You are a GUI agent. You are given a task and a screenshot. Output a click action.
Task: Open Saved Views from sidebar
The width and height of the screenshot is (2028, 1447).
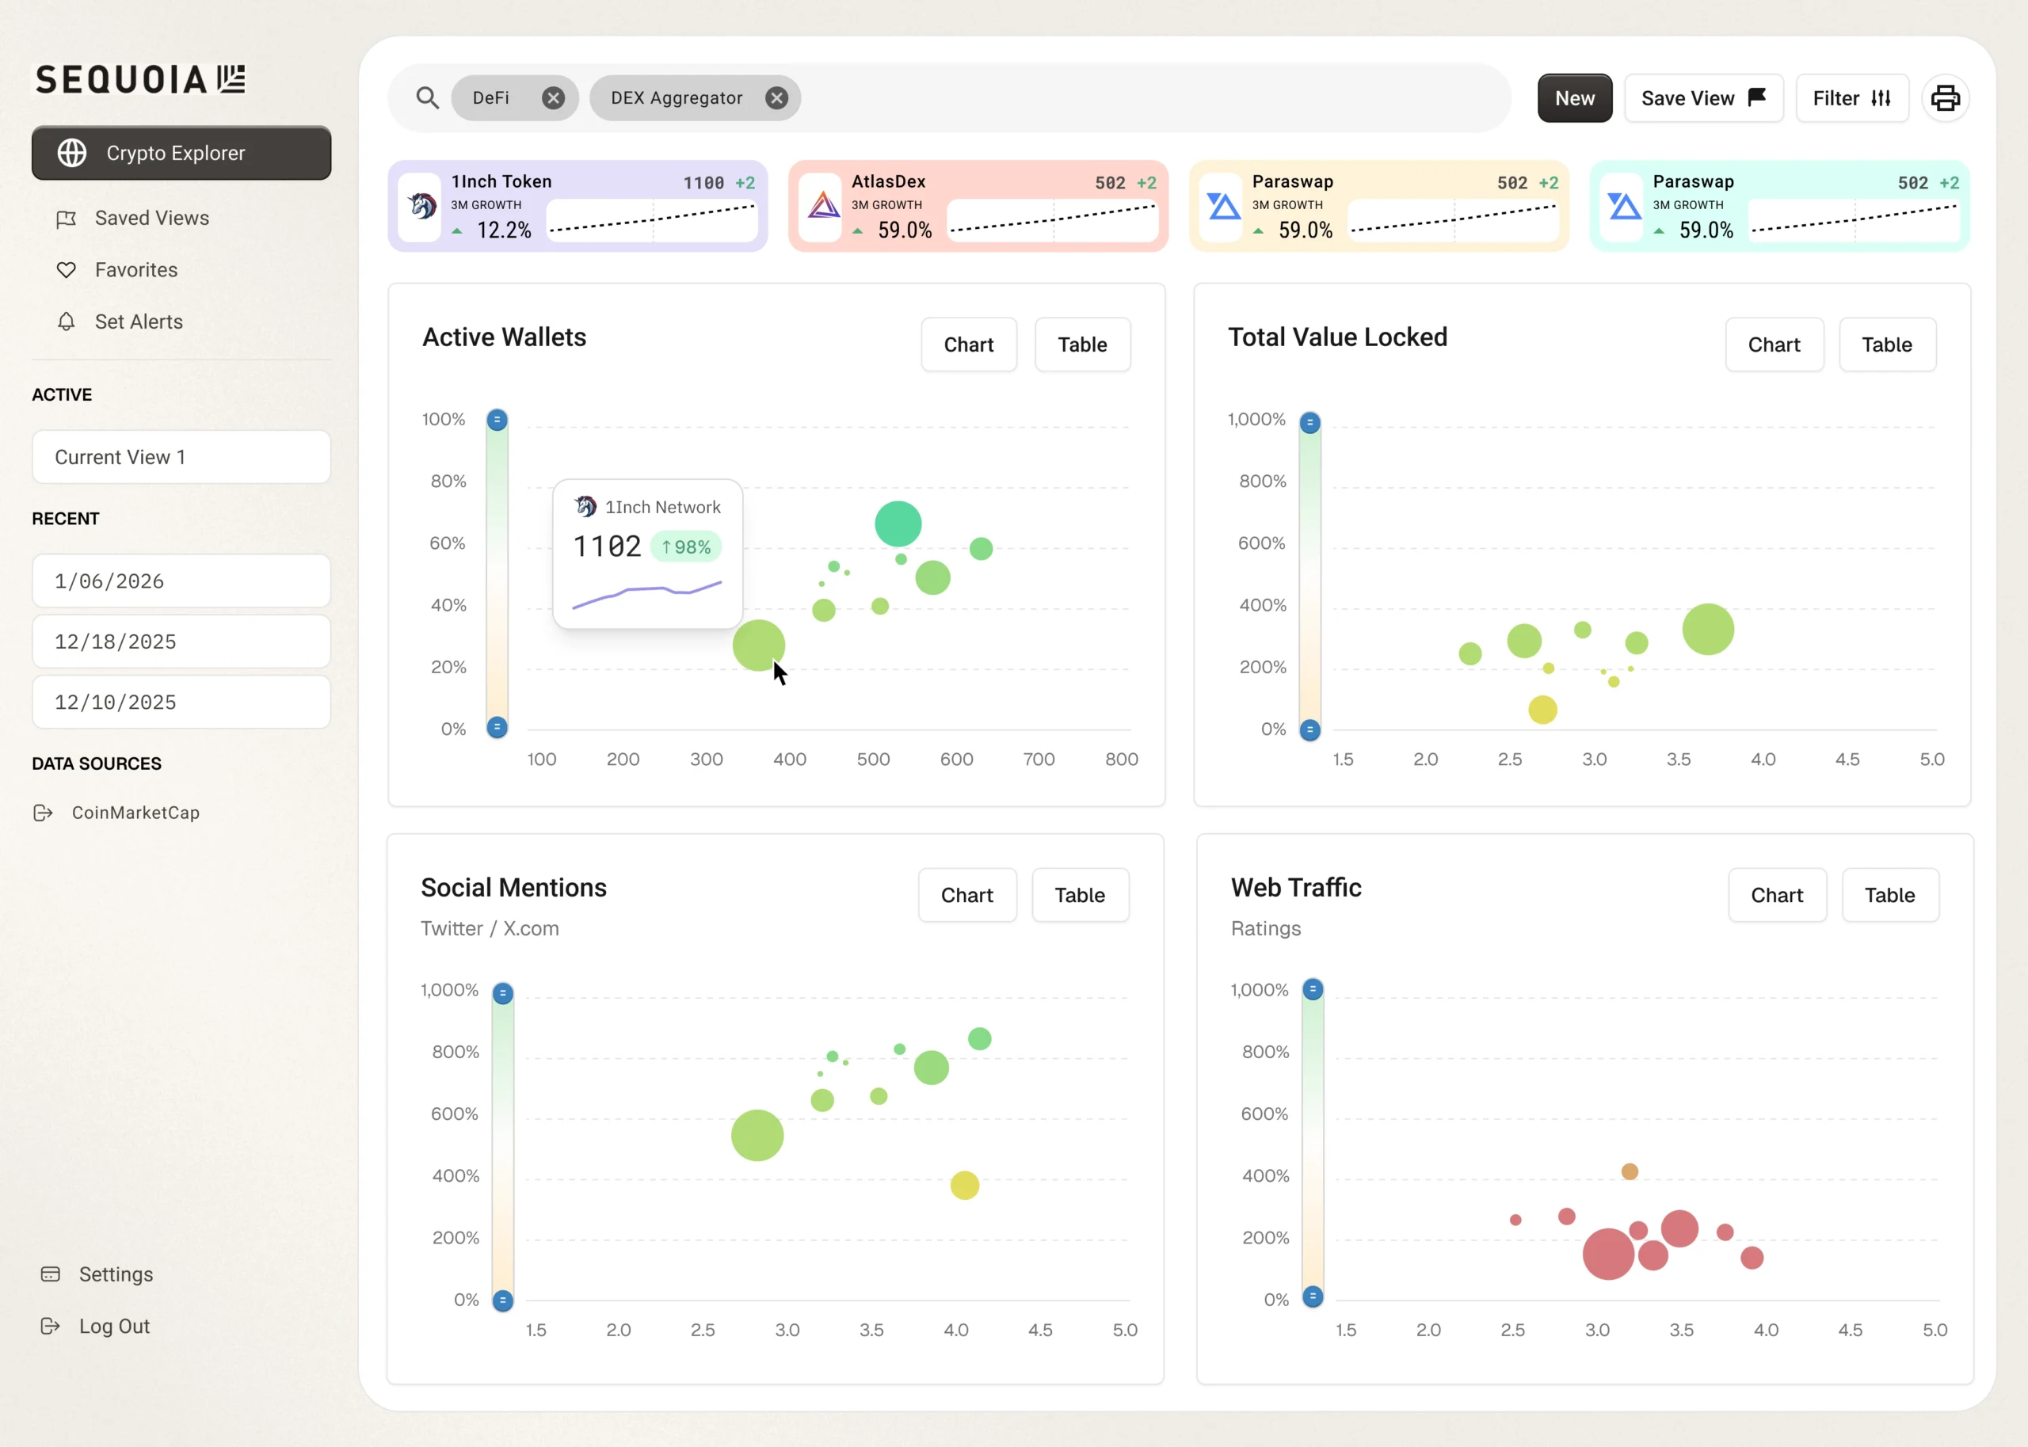click(151, 219)
